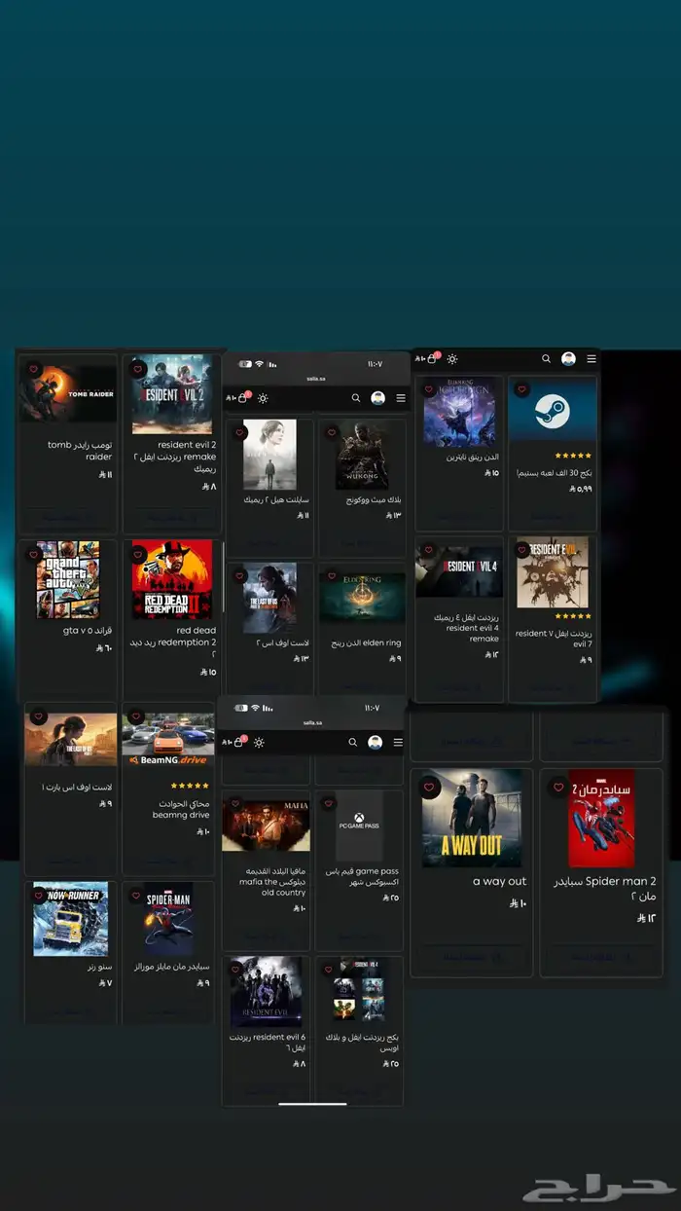
Task: Open hamburger menu in header above Black Myth Wukong card
Action: [x=401, y=398]
